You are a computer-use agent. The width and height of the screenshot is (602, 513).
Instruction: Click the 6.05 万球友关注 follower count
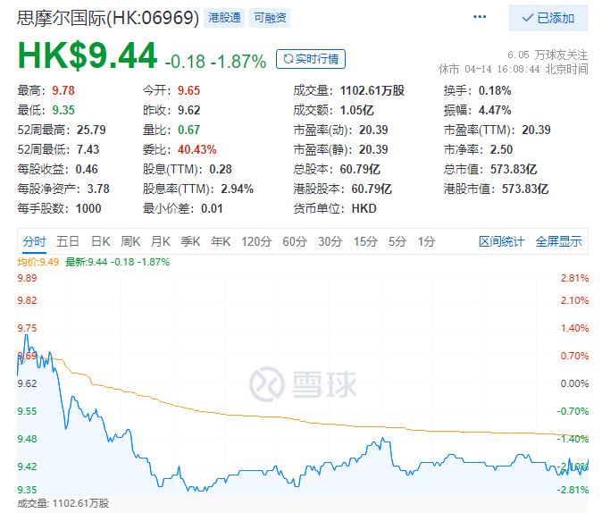(548, 55)
